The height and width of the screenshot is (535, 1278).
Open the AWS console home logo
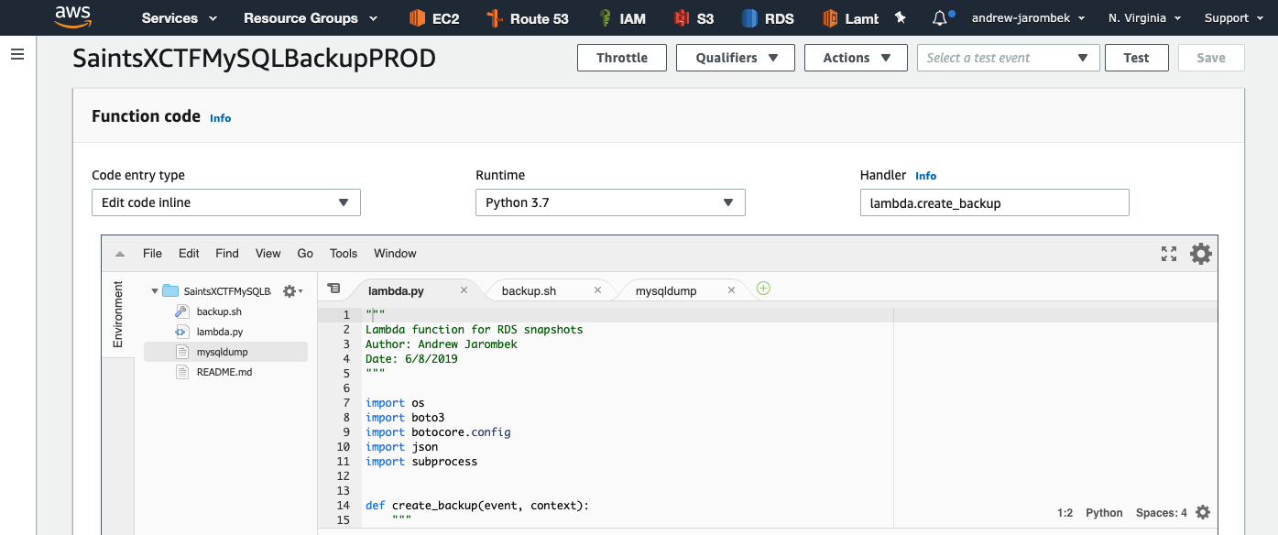tap(73, 16)
